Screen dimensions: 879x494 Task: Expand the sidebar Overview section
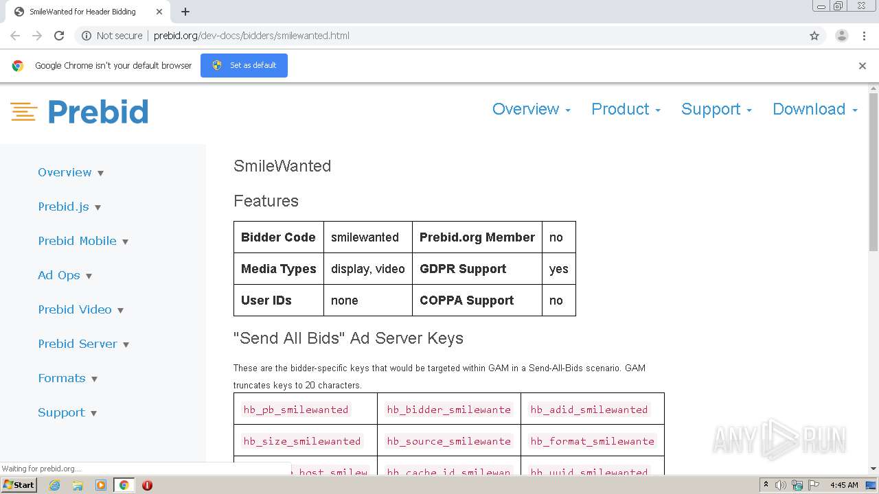(x=71, y=172)
